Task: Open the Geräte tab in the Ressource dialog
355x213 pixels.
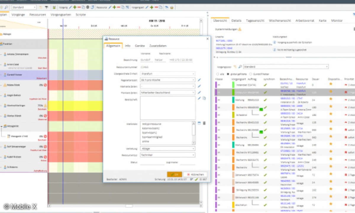Action: pos(140,46)
